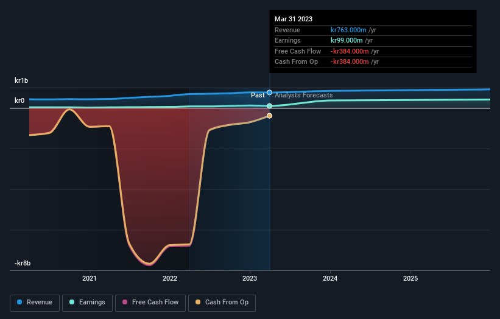Toggle the Free Cash Flow legend button

150,303
